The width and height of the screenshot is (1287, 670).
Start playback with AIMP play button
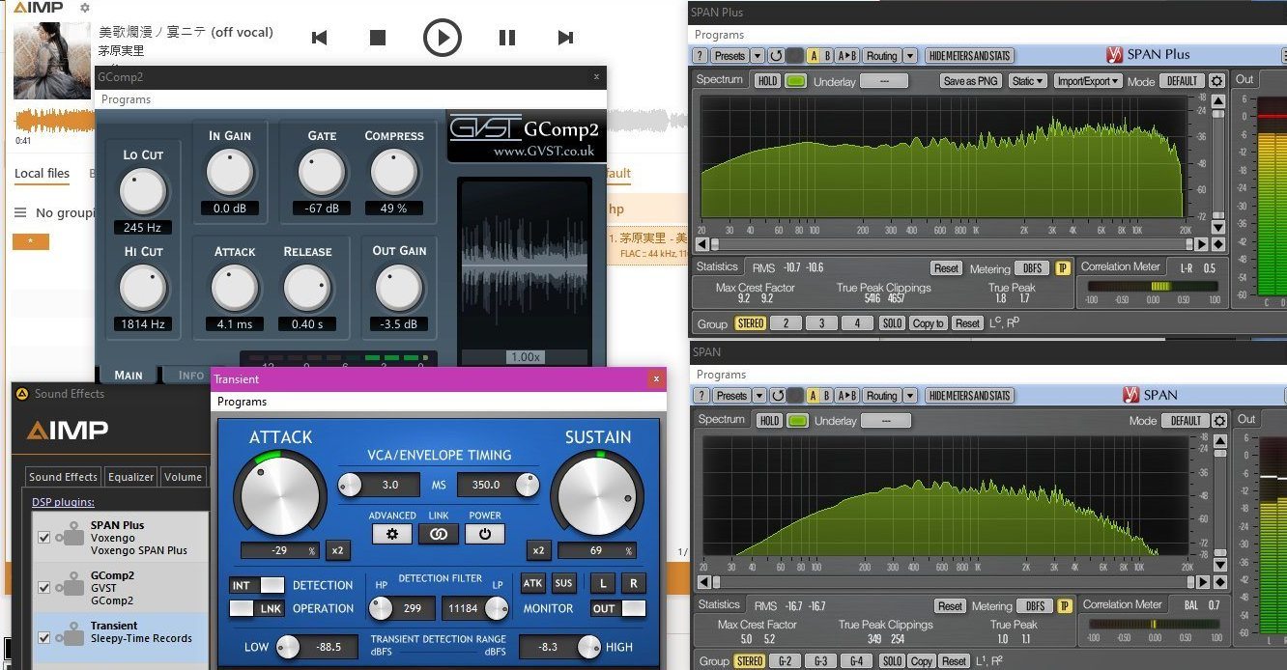tap(443, 38)
